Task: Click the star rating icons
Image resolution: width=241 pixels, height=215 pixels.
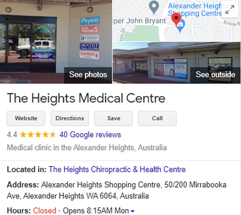Action: pos(38,134)
